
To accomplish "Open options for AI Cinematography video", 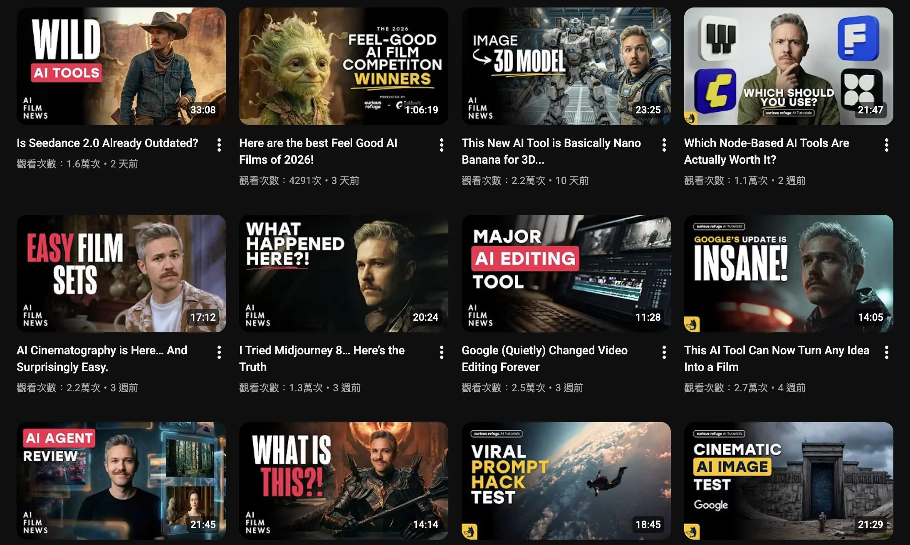I will click(x=219, y=352).
